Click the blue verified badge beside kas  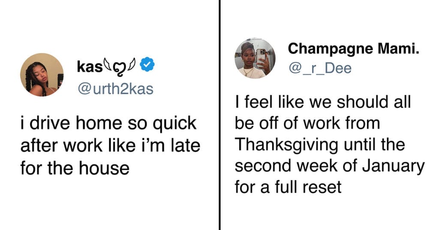[147, 65]
